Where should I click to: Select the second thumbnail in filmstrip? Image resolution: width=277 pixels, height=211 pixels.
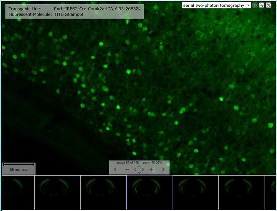click(57, 192)
